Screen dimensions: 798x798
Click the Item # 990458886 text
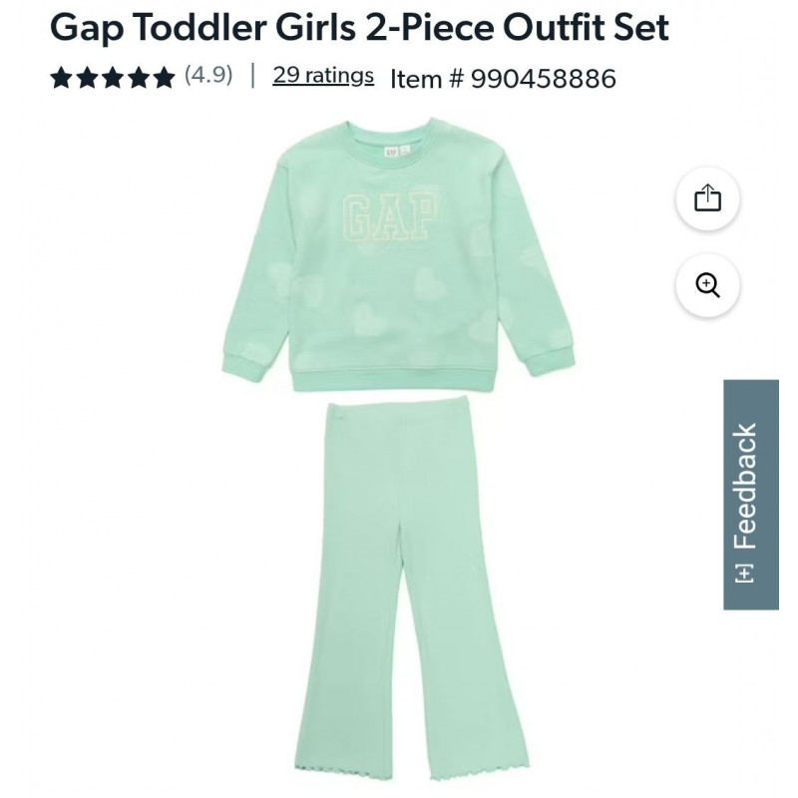pyautogui.click(x=503, y=79)
